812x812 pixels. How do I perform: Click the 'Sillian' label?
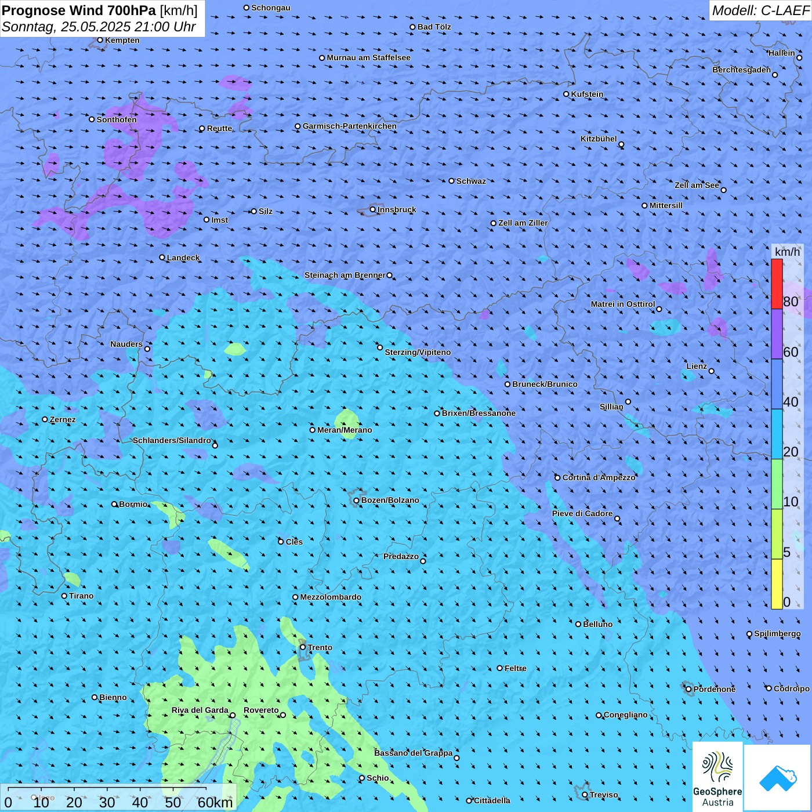[611, 407]
